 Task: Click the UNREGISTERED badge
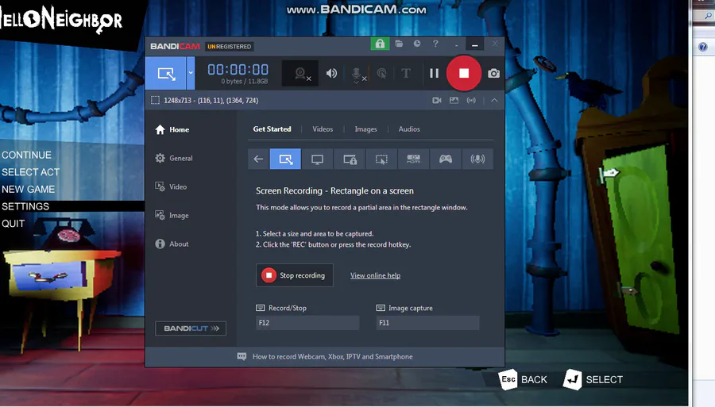(229, 47)
